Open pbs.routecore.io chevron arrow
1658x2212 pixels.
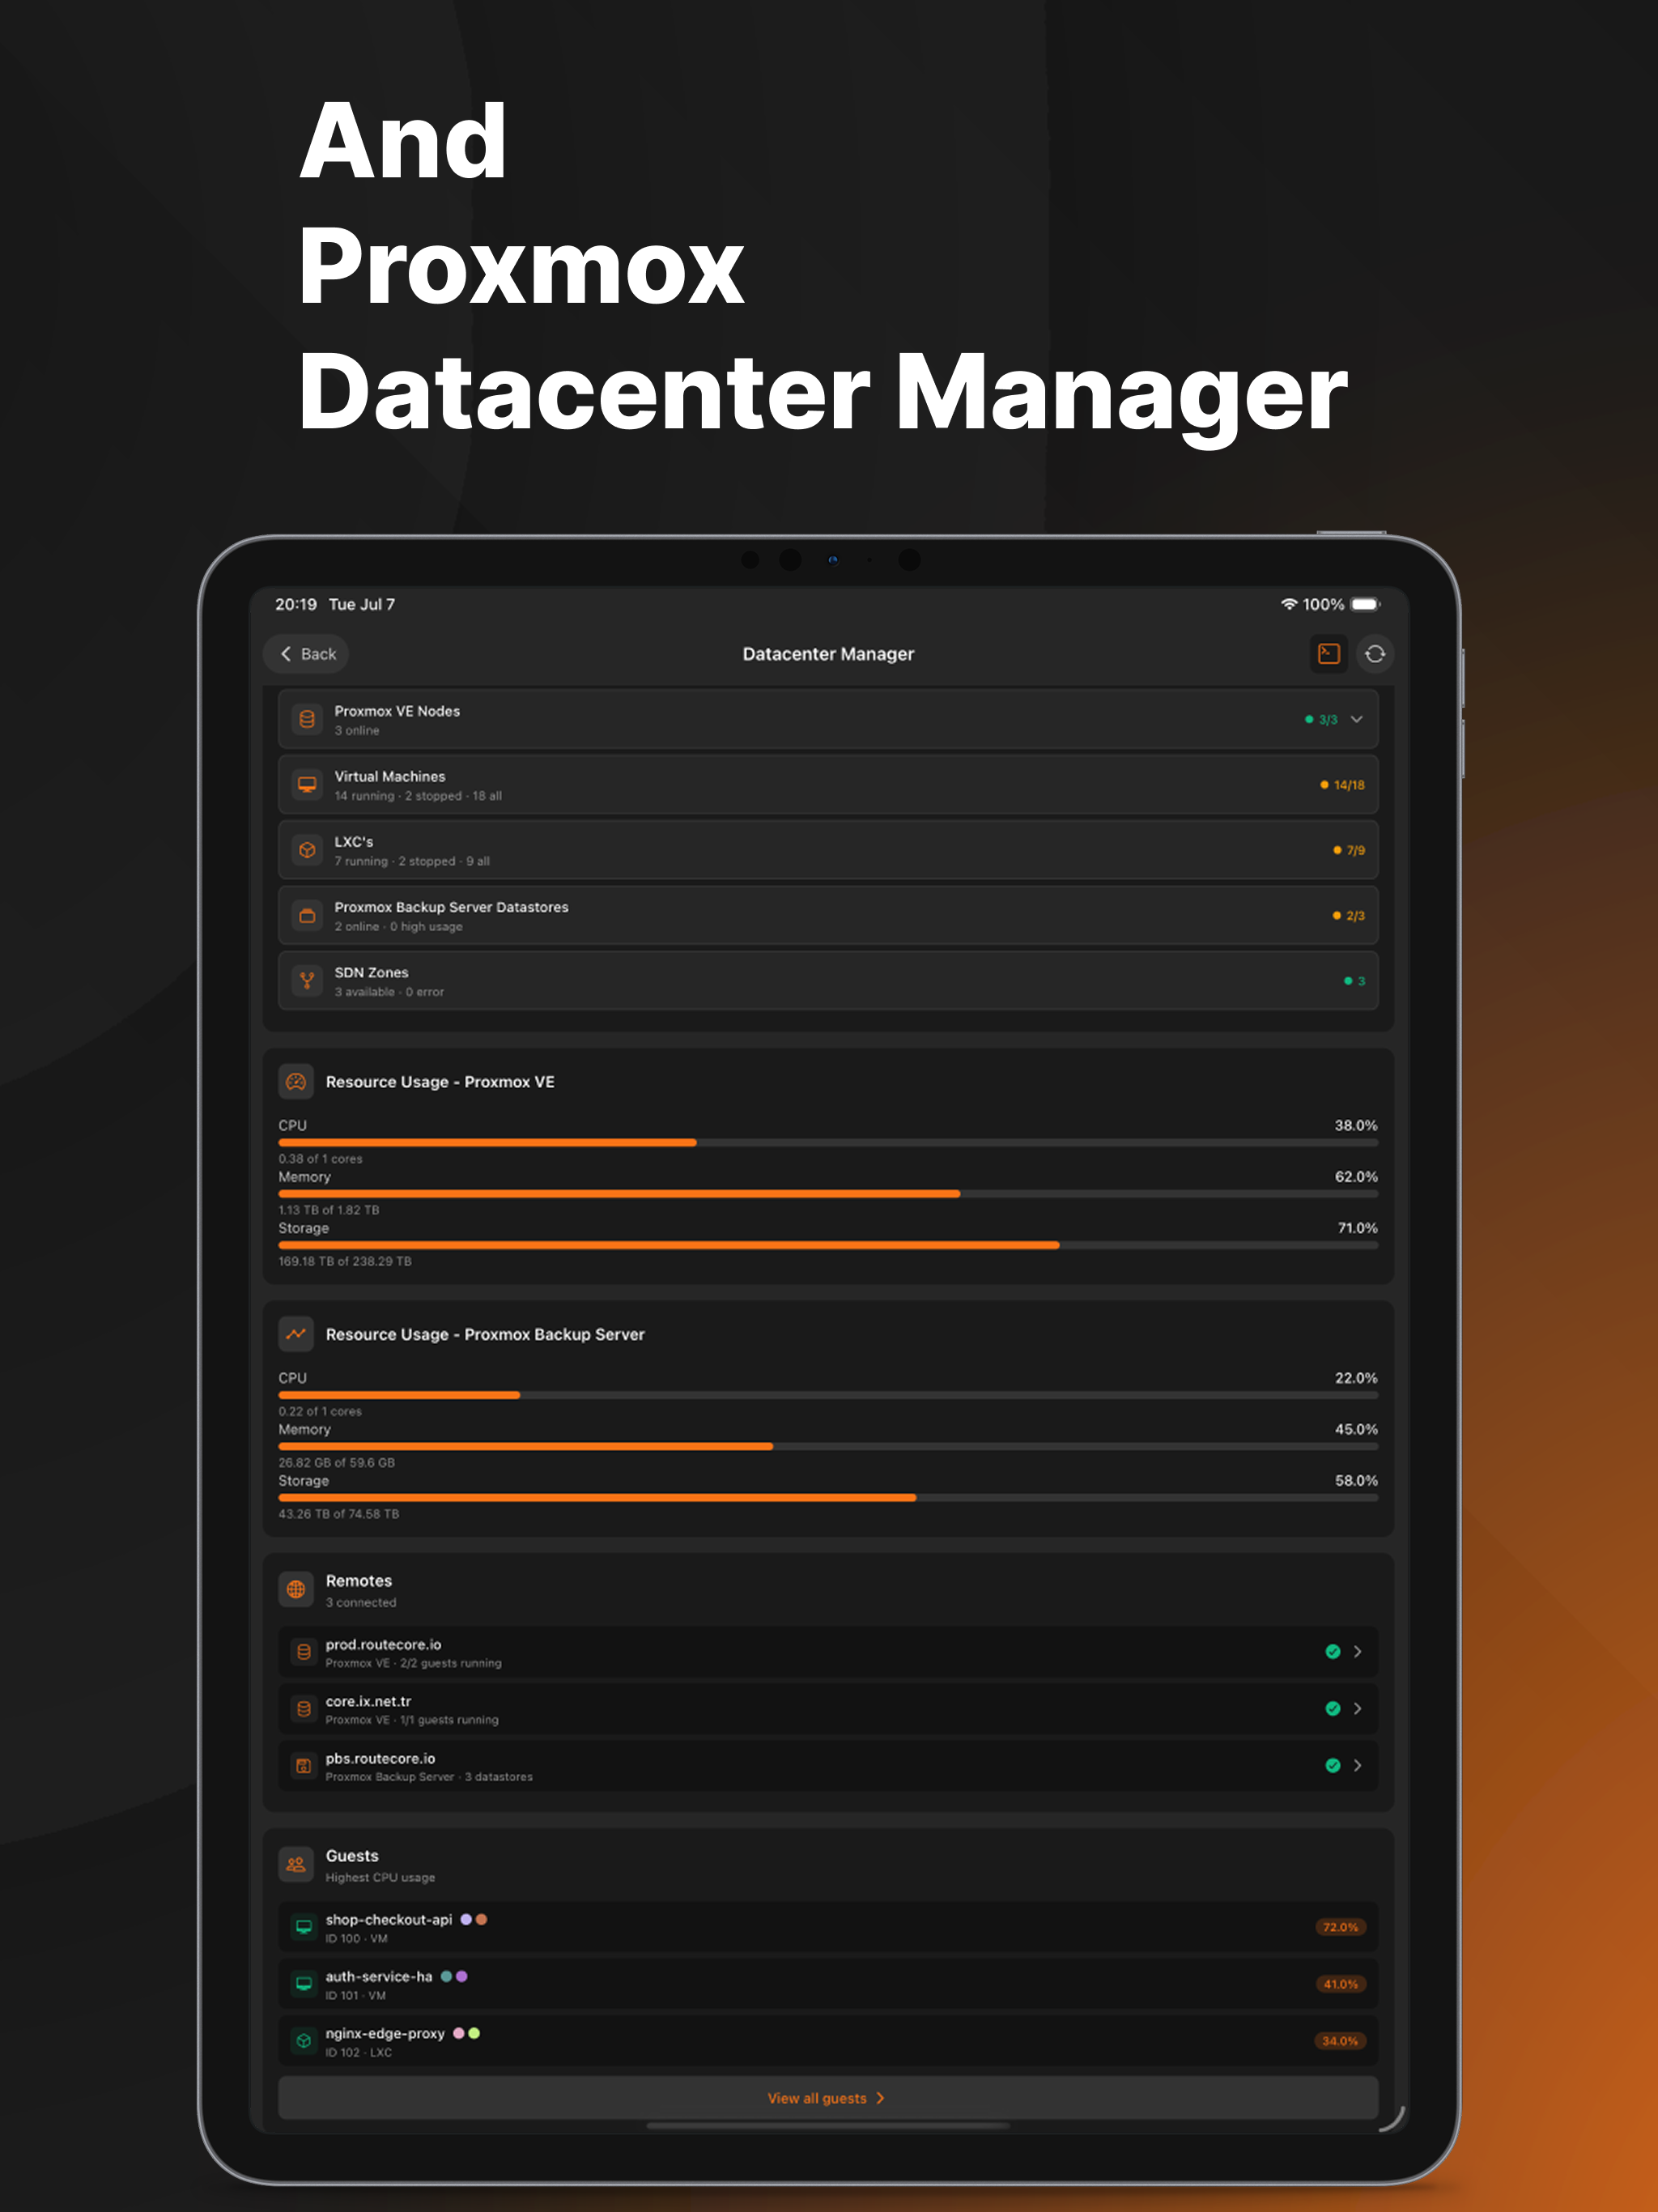(x=1357, y=1766)
